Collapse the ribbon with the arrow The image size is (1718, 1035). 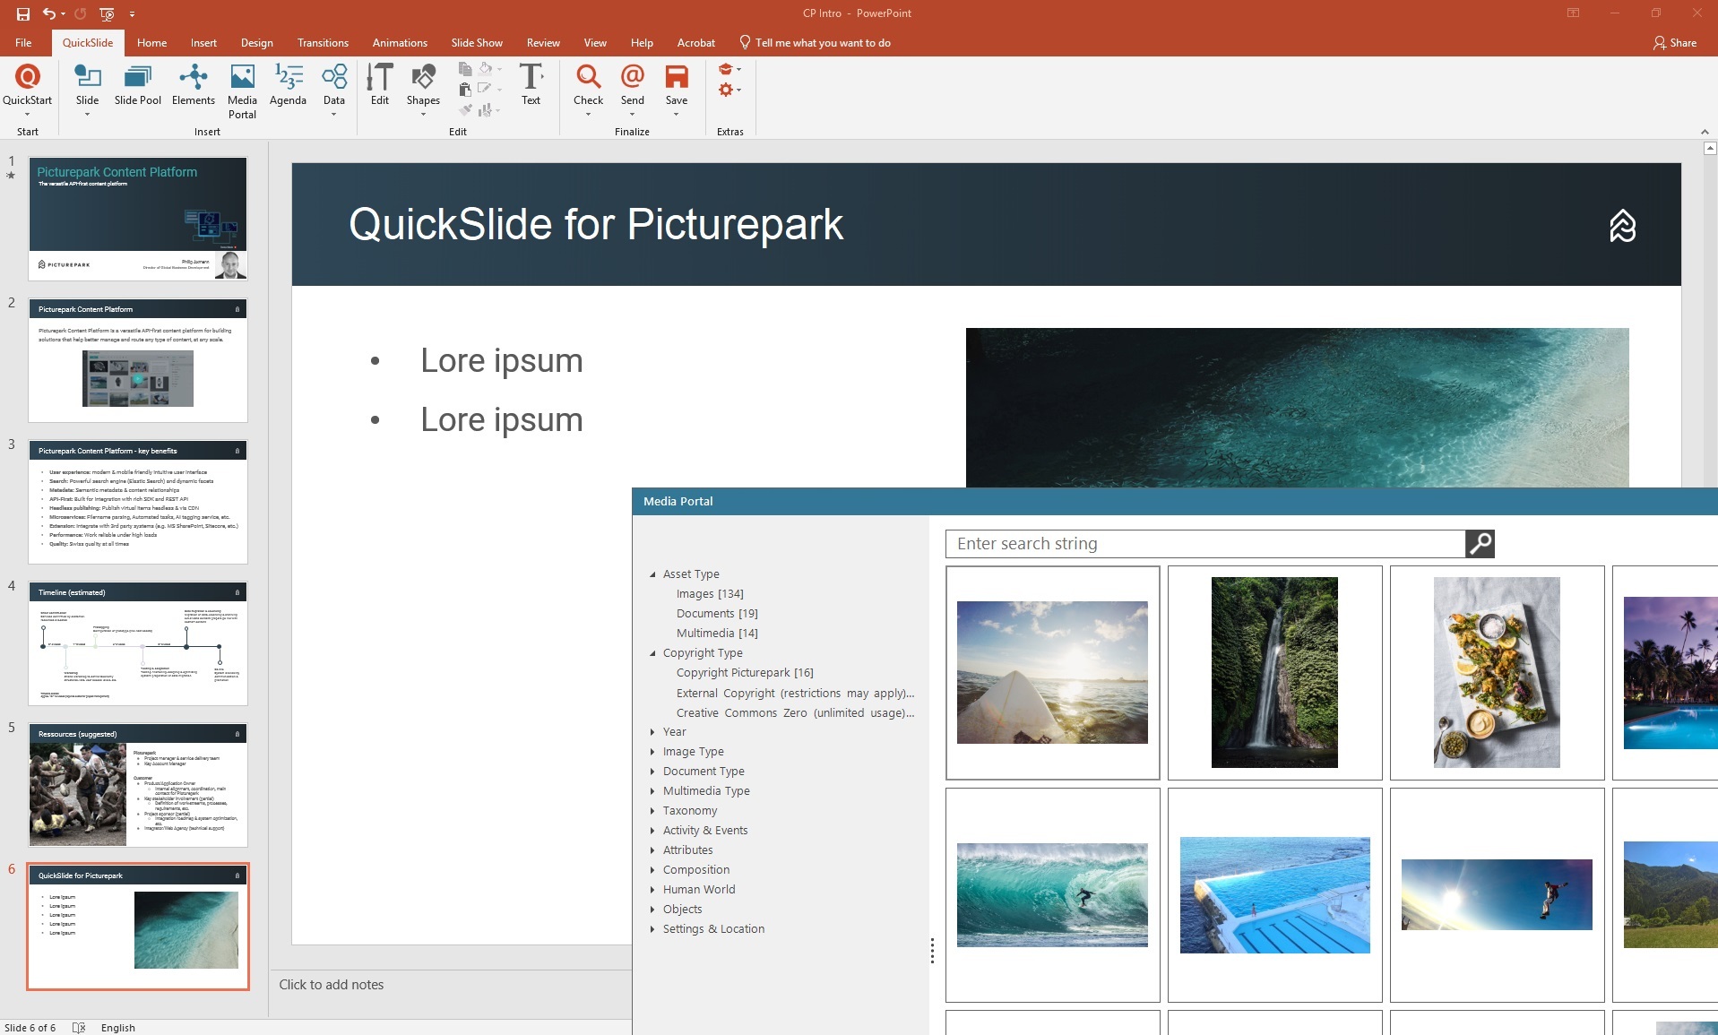pos(1705,132)
